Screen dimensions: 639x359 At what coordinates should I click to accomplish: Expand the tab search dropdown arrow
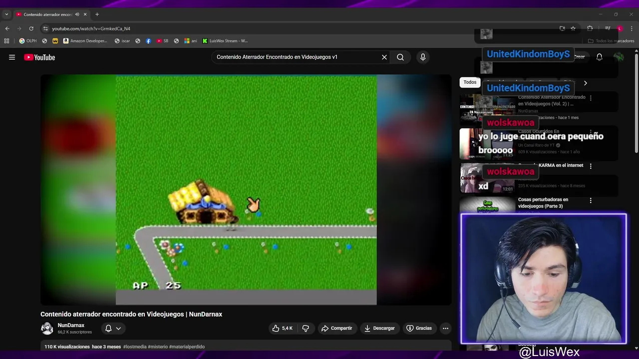coord(6,14)
